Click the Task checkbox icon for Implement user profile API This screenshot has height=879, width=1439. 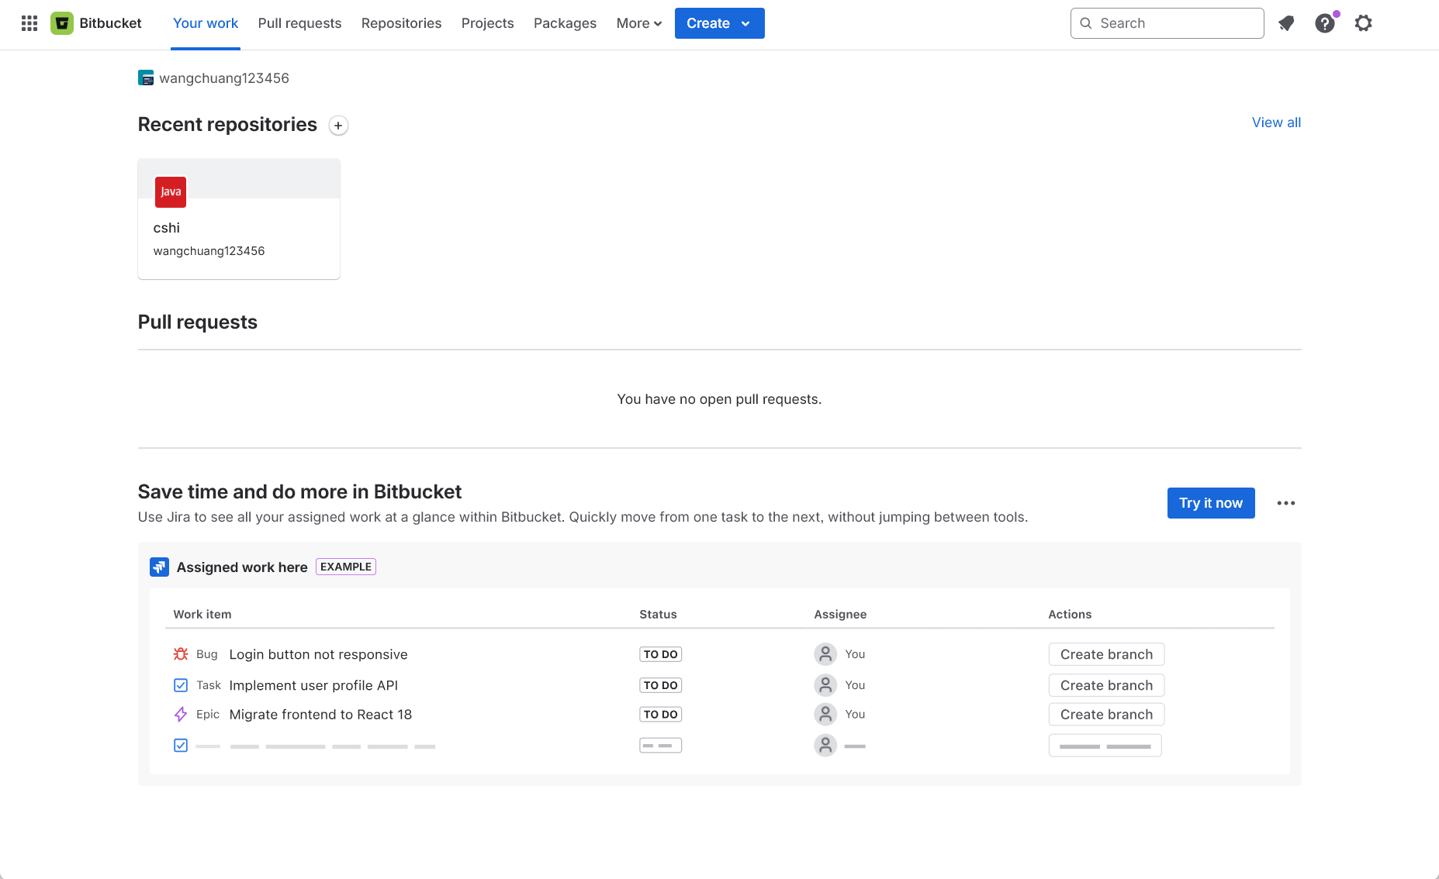tap(181, 685)
